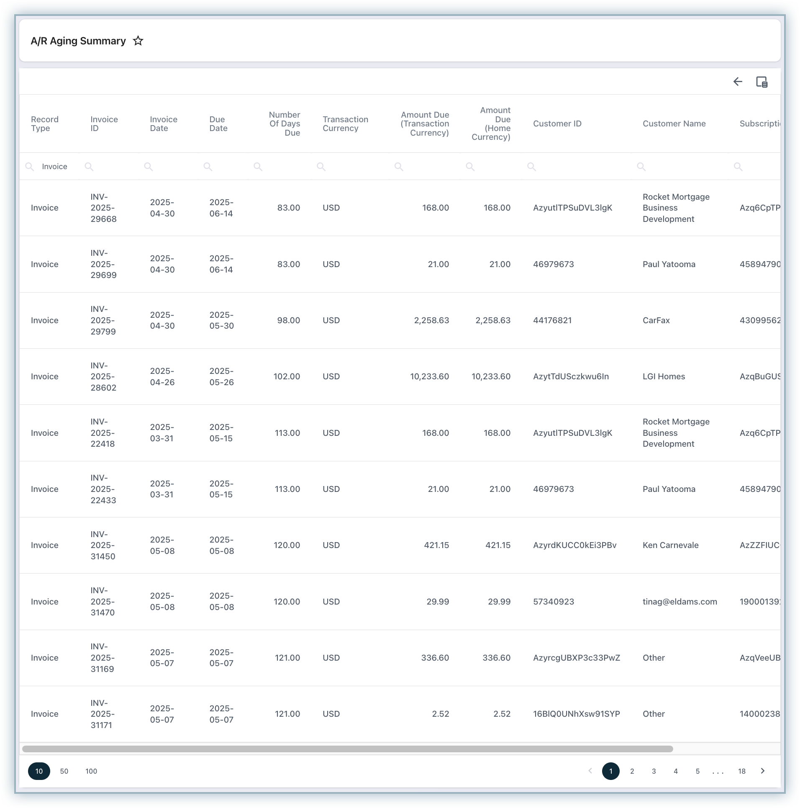Sort by Number Of Days Due header
Screen dimensions: 800x808
click(x=284, y=124)
